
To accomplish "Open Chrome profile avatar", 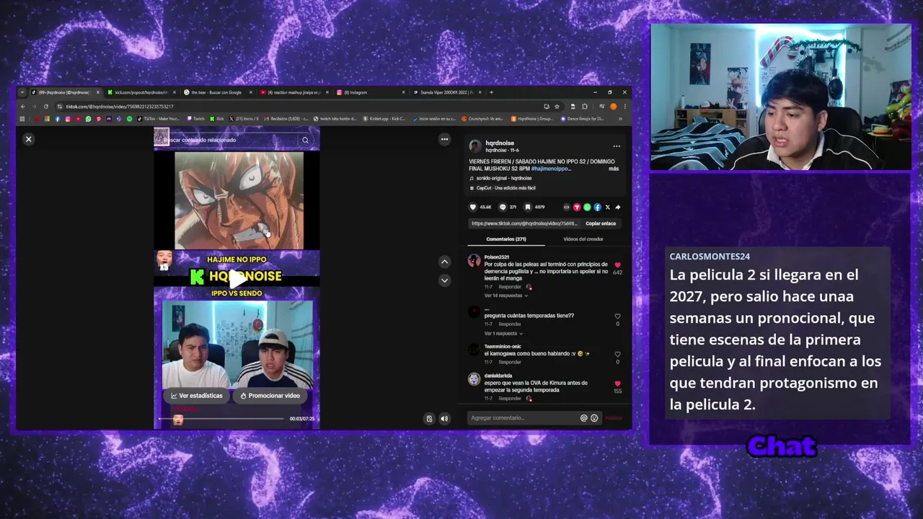I will tap(614, 107).
